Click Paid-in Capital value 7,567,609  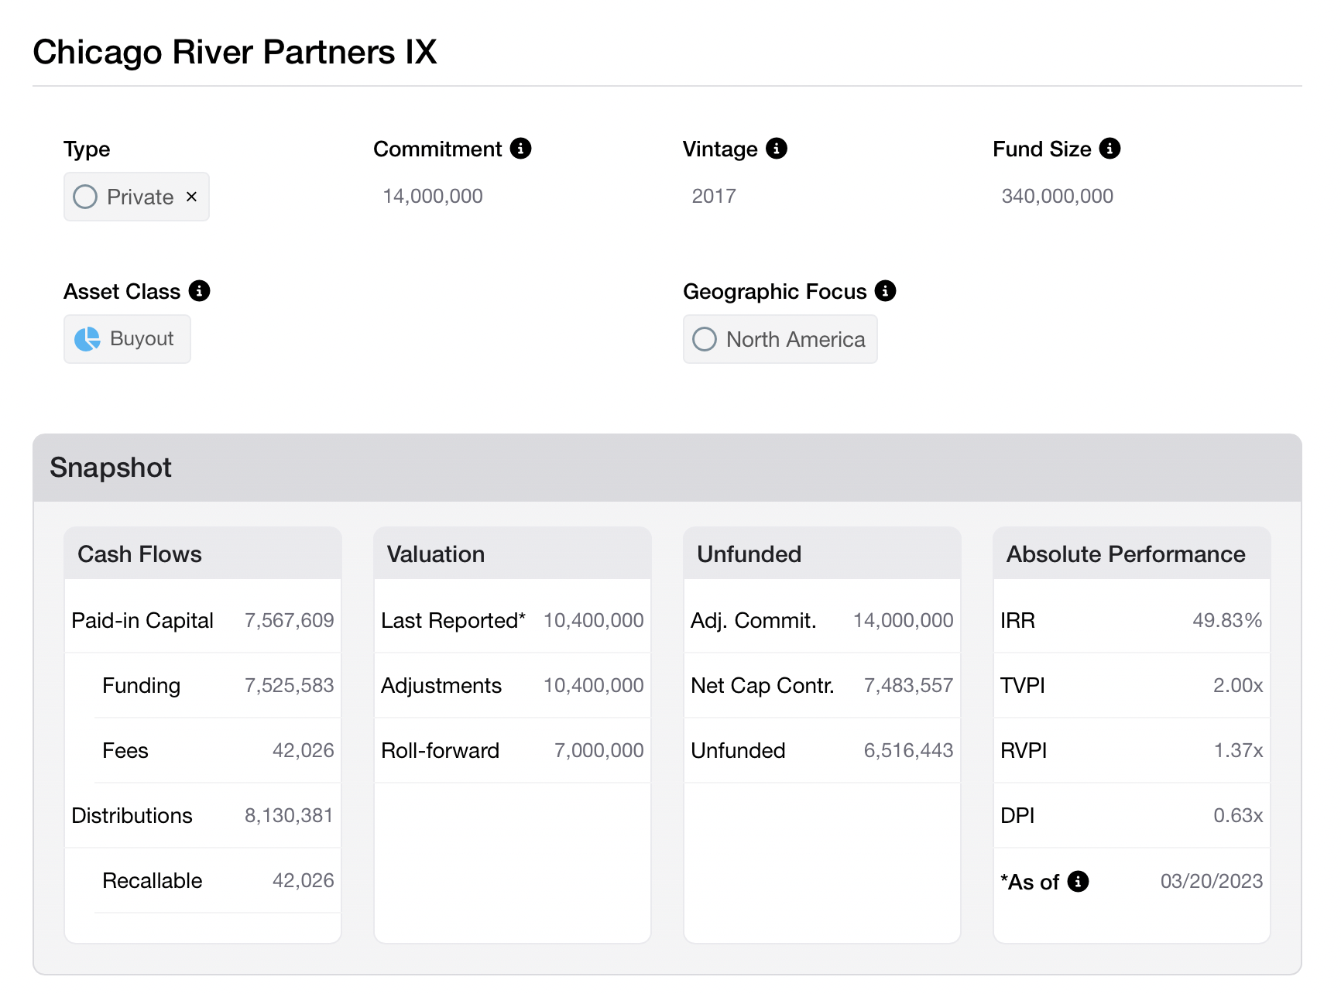[x=290, y=620]
